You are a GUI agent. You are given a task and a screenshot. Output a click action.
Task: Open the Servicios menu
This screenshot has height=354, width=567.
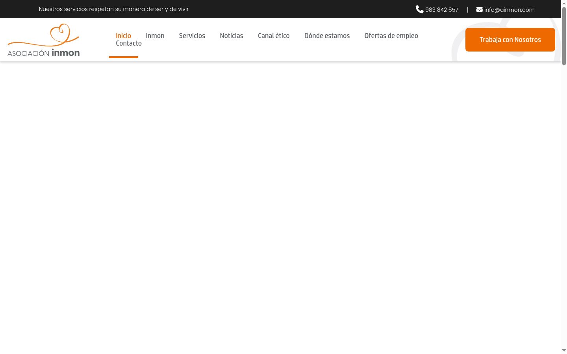coord(192,36)
